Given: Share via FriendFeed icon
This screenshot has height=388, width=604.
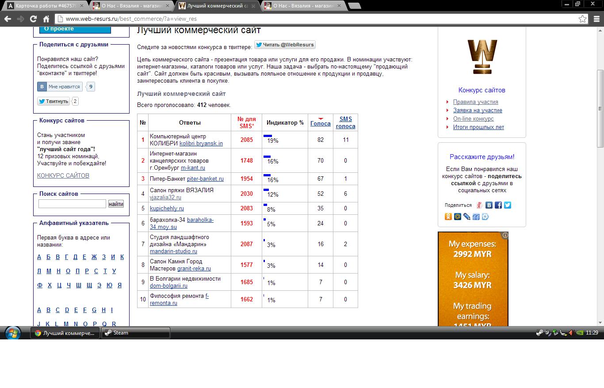Looking at the screenshot, I should [476, 217].
